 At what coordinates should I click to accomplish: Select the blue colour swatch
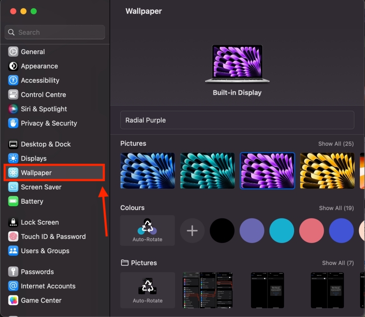pos(341,231)
